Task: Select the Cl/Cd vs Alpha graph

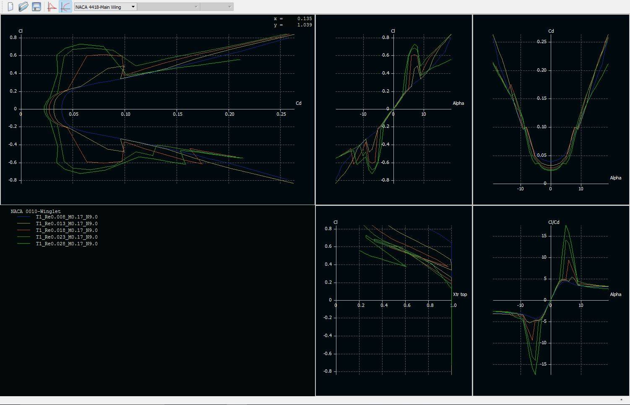Action: (551, 300)
